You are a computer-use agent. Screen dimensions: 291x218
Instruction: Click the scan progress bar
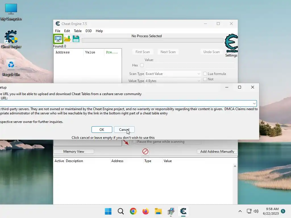coord(152,40)
